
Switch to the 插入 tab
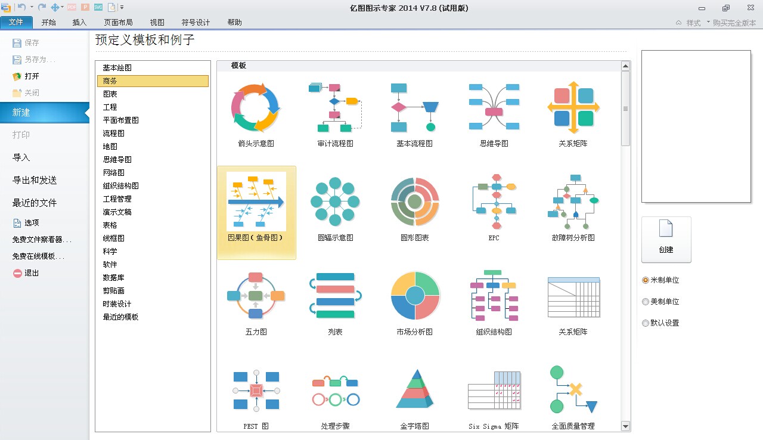coord(79,23)
